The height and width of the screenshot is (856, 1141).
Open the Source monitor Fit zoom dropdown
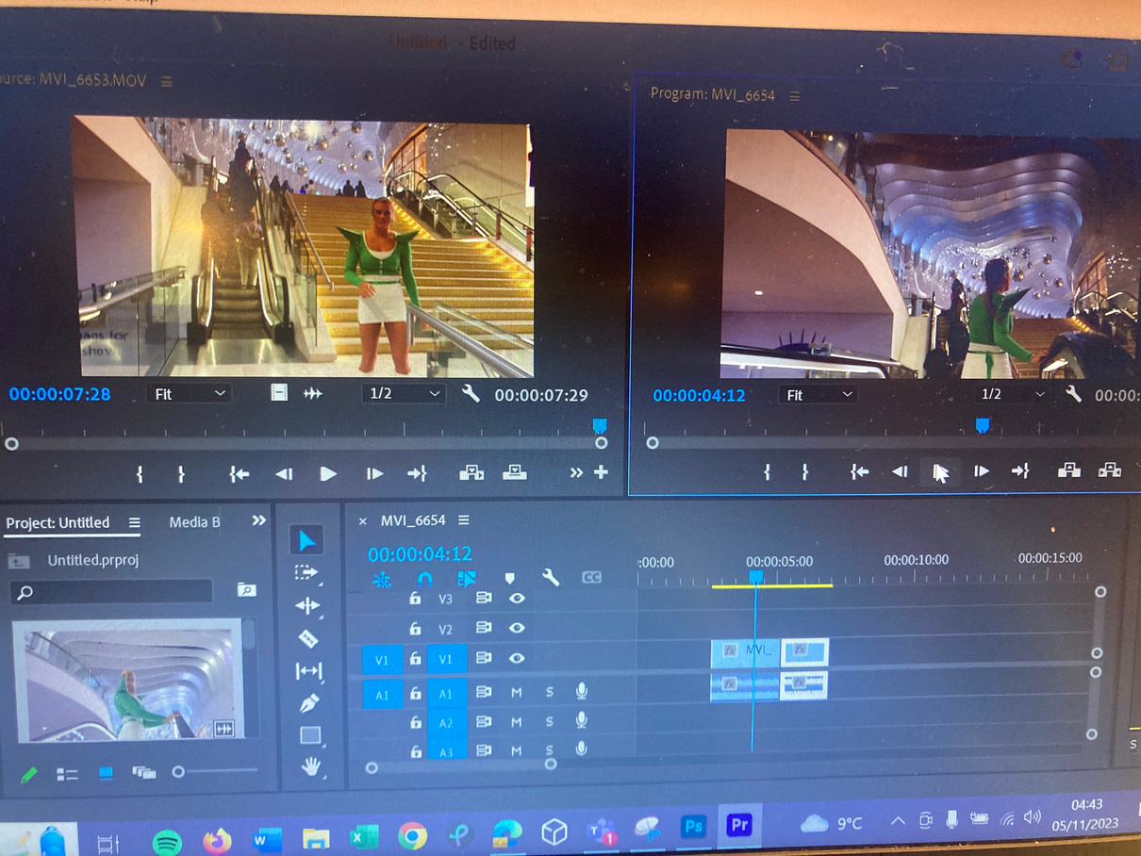[x=189, y=394]
